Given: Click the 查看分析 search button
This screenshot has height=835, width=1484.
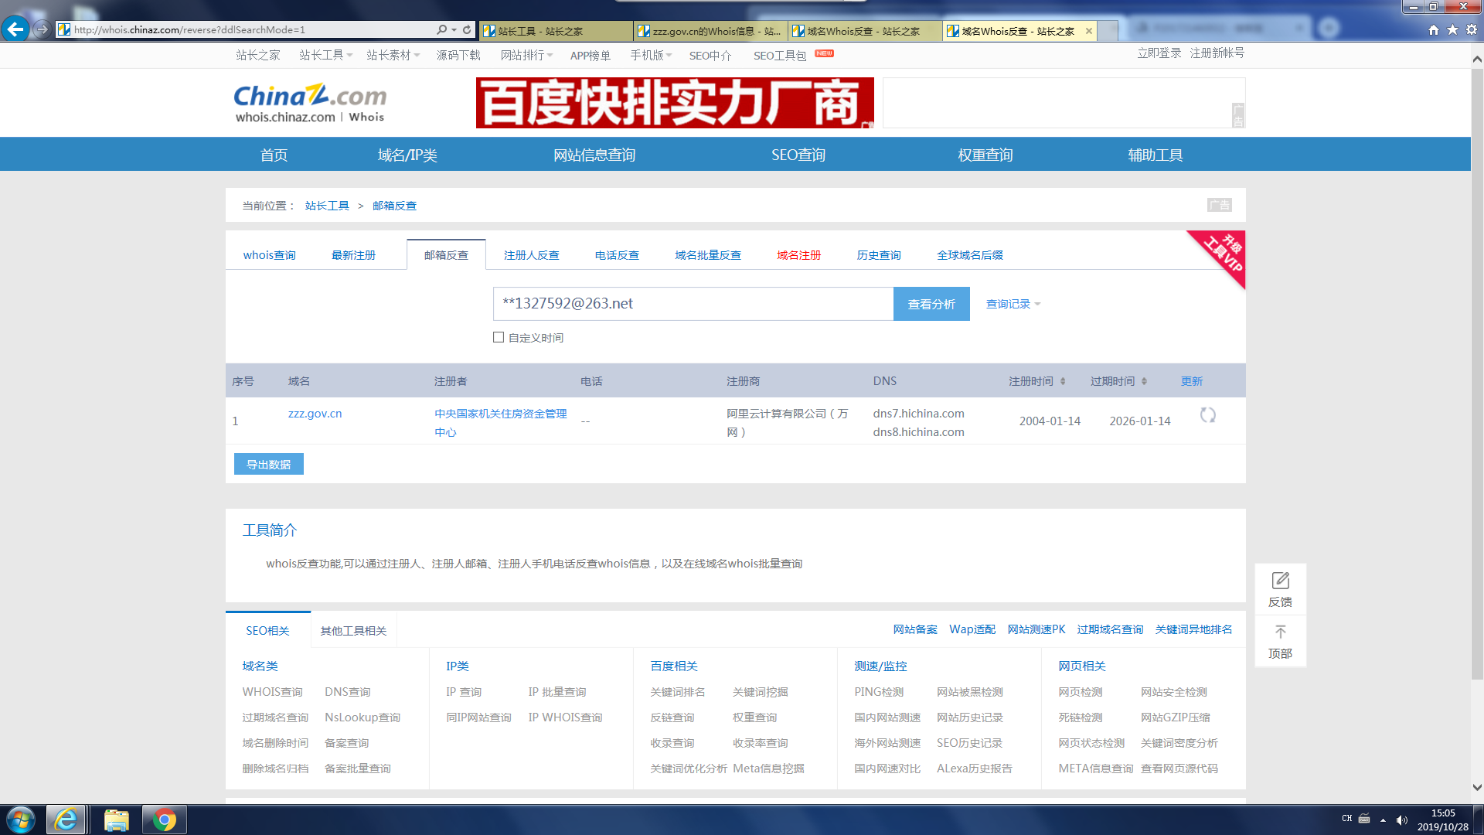Looking at the screenshot, I should tap(931, 304).
